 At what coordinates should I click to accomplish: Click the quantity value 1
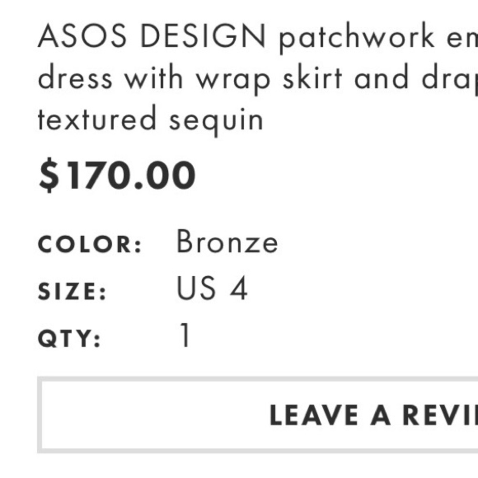184,335
